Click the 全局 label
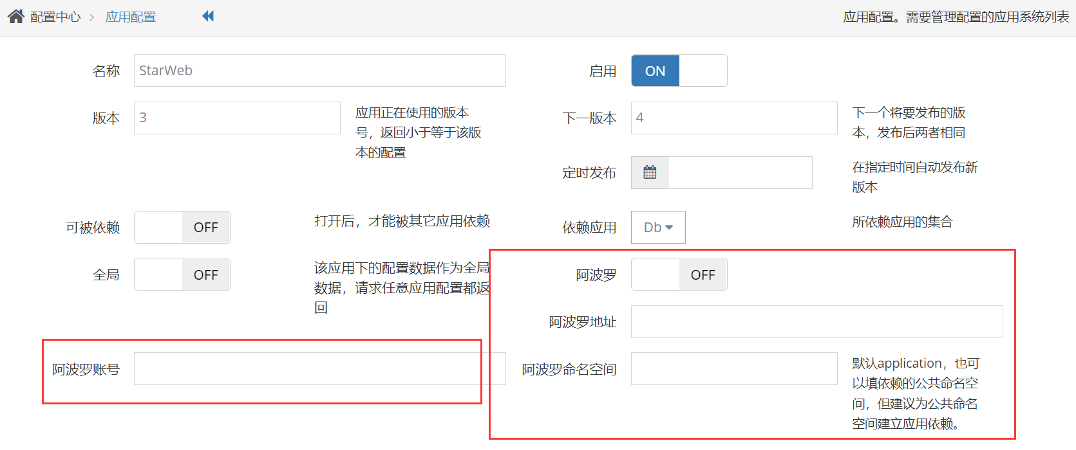The height and width of the screenshot is (450, 1076). click(106, 275)
